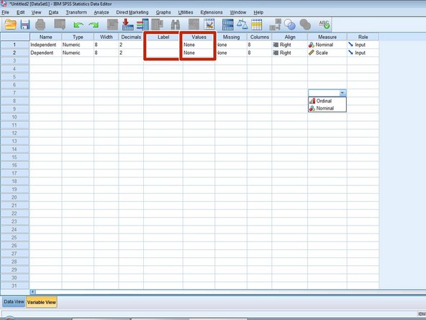The height and width of the screenshot is (320, 426).
Task: Open the Extensions menu
Action: [212, 12]
